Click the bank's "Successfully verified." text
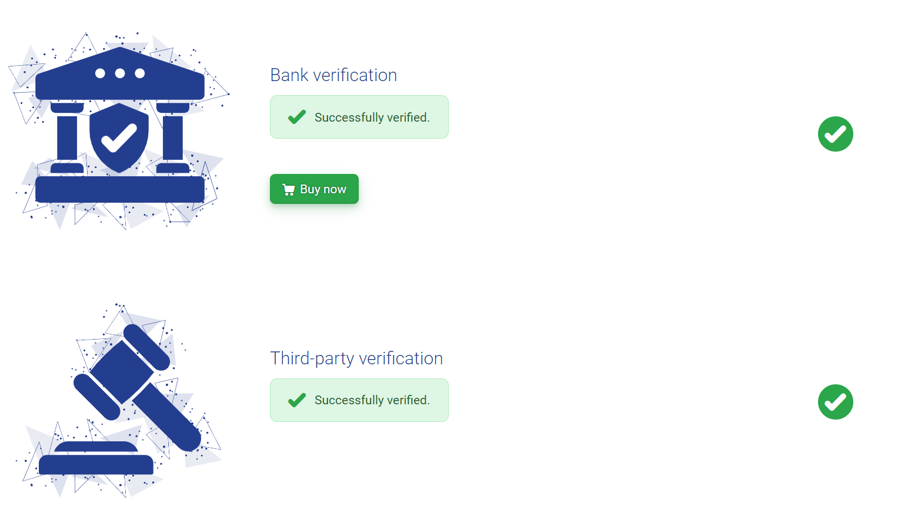 (372, 118)
